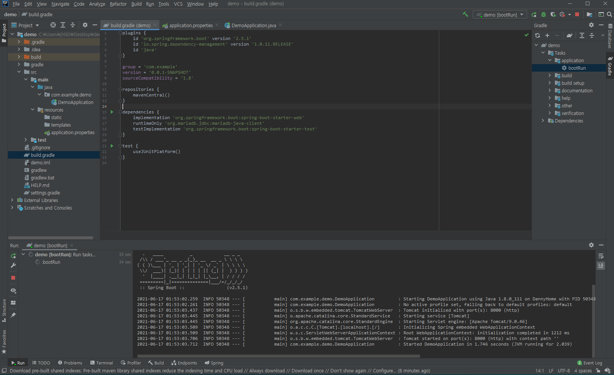Hide the Gradle panel with minus icon
Screen dimensions: 614x375
[601, 25]
